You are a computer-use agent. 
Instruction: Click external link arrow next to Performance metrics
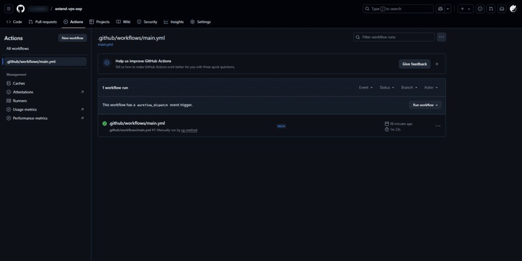click(82, 118)
